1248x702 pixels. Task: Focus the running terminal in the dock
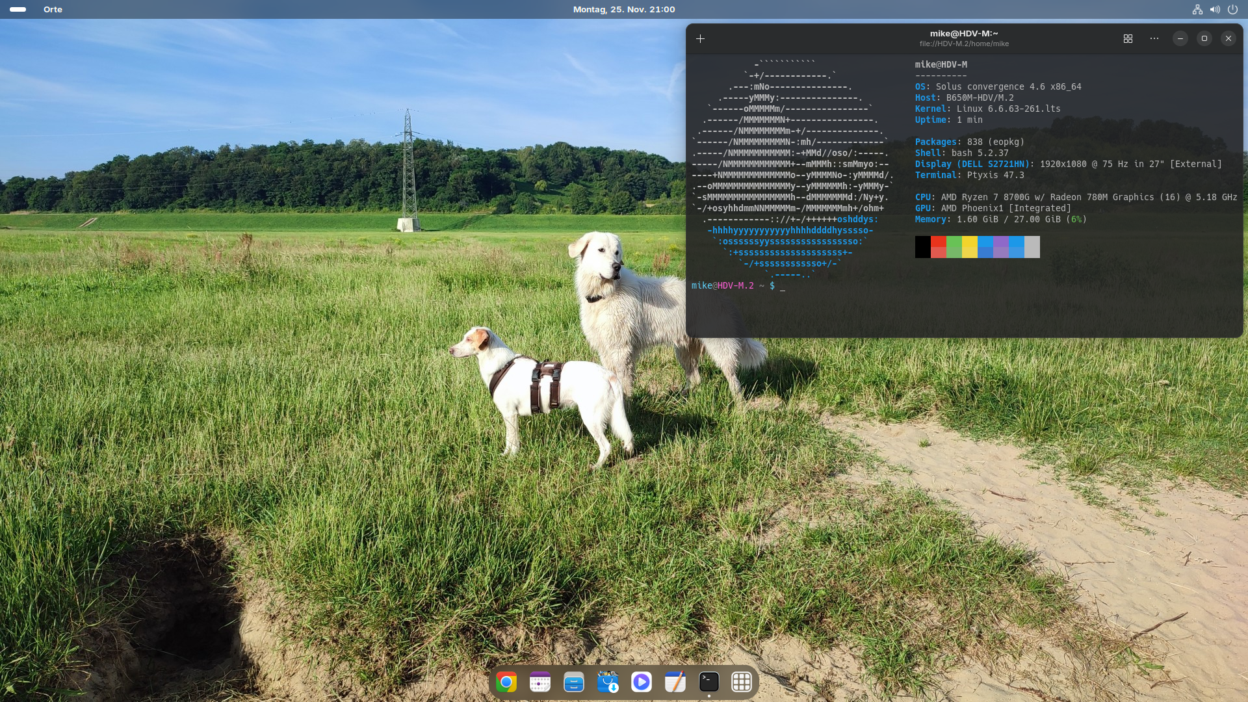point(708,682)
